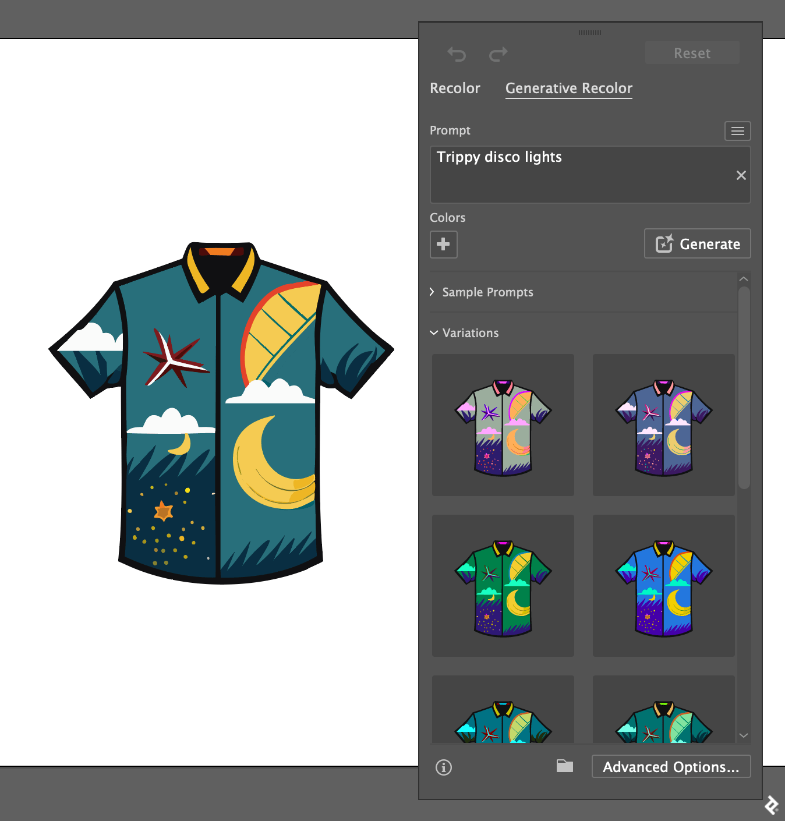Select the gray-green shirt variation thumbnail
Image resolution: width=785 pixels, height=821 pixels.
click(x=503, y=425)
